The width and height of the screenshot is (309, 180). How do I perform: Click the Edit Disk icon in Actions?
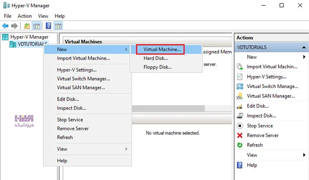tap(240, 106)
